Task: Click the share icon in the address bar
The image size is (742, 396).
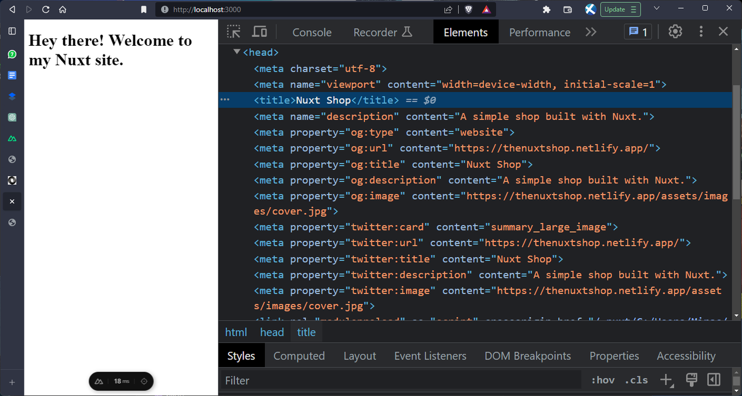Action: (448, 9)
